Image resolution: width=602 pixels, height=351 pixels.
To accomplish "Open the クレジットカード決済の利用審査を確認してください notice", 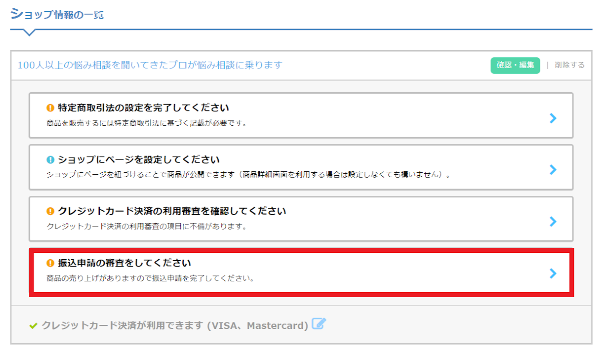I will (x=301, y=219).
